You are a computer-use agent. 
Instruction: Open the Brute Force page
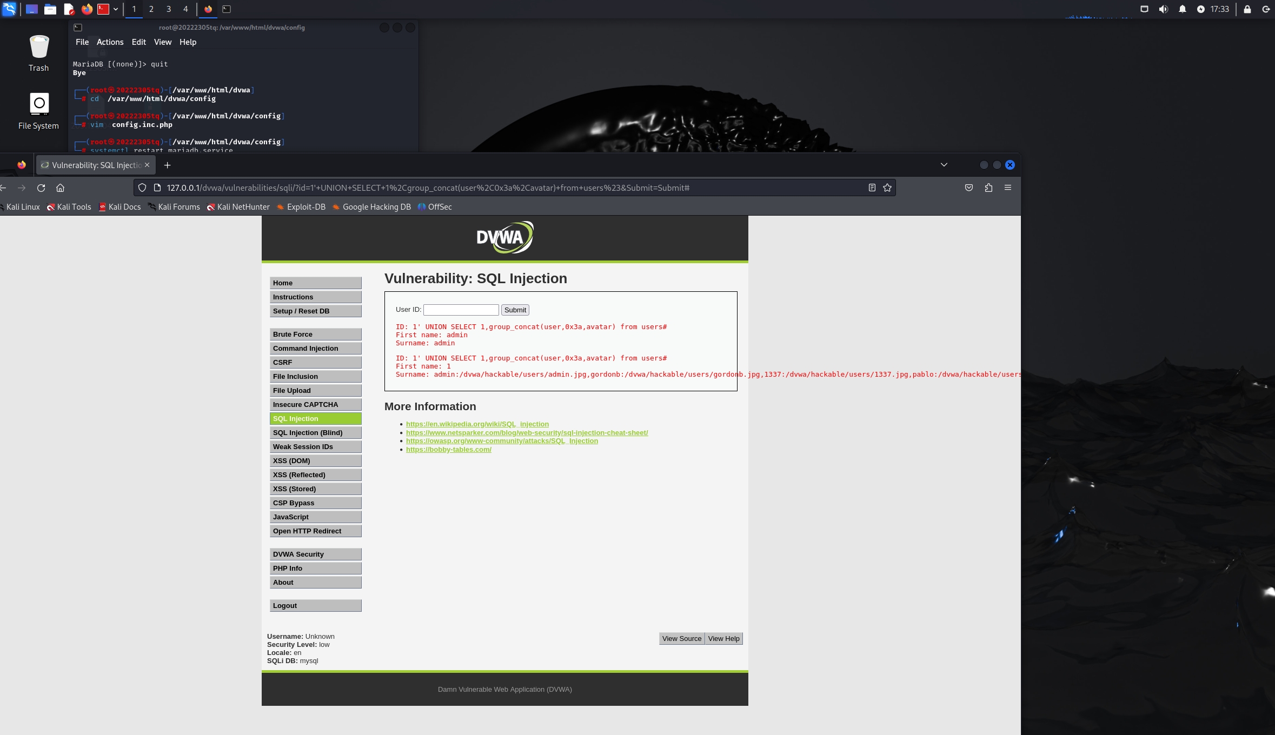tap(316, 335)
